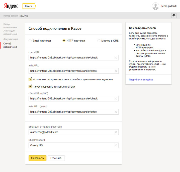Click the heading 'Способ подключения к Кассе'

click(55, 28)
